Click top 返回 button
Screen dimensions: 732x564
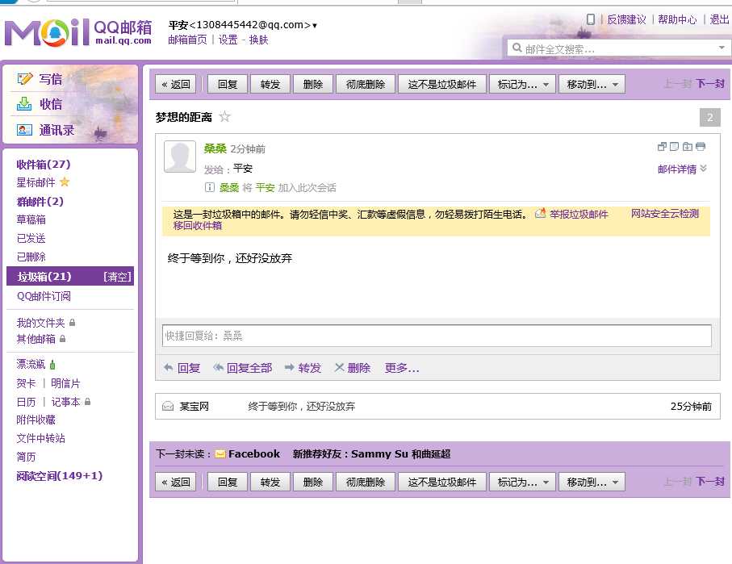point(175,84)
